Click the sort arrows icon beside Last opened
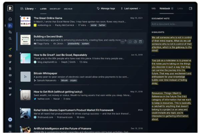Image resolution: width=200 pixels, height=134 pixels. (x=122, y=8)
